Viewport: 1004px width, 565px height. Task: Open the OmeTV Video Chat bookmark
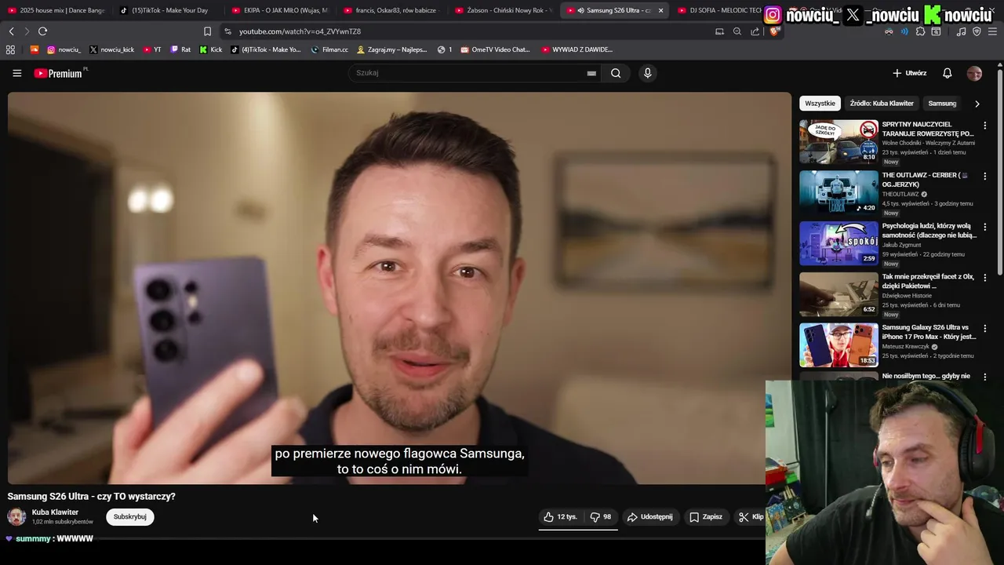(495, 49)
